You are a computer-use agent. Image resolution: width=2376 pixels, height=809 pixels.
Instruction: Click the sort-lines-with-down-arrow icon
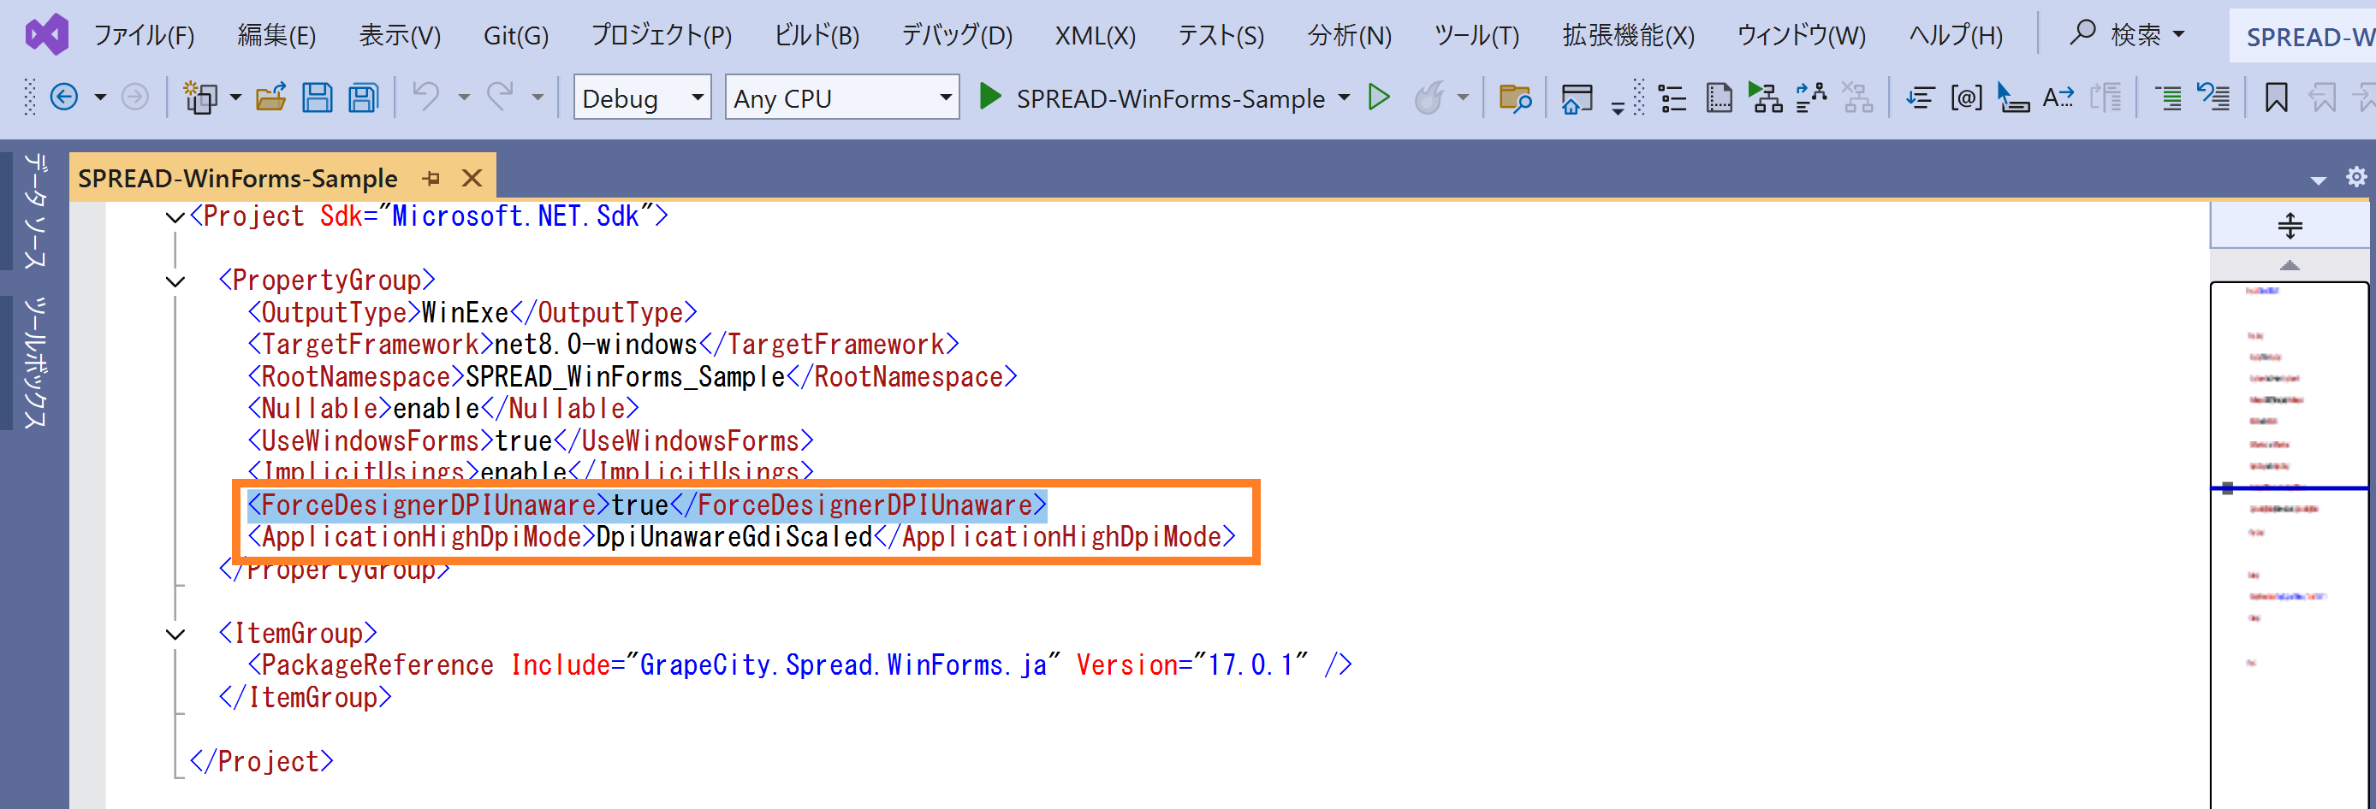(1921, 97)
